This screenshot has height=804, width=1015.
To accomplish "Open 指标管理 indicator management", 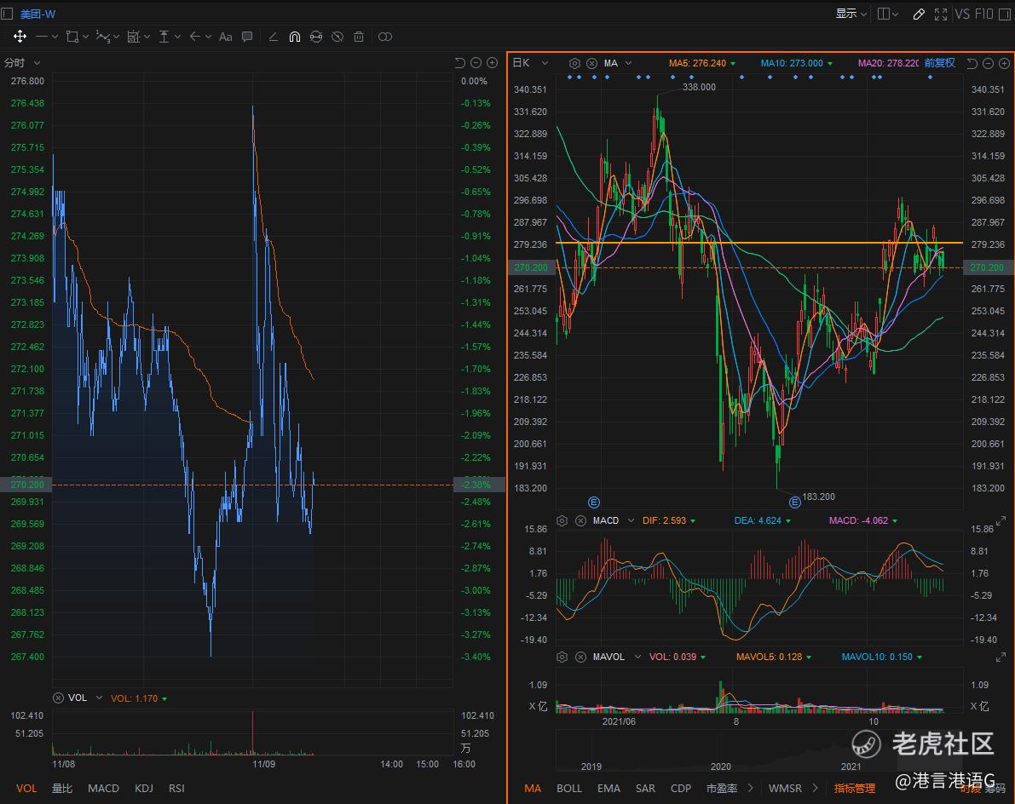I will pos(855,788).
